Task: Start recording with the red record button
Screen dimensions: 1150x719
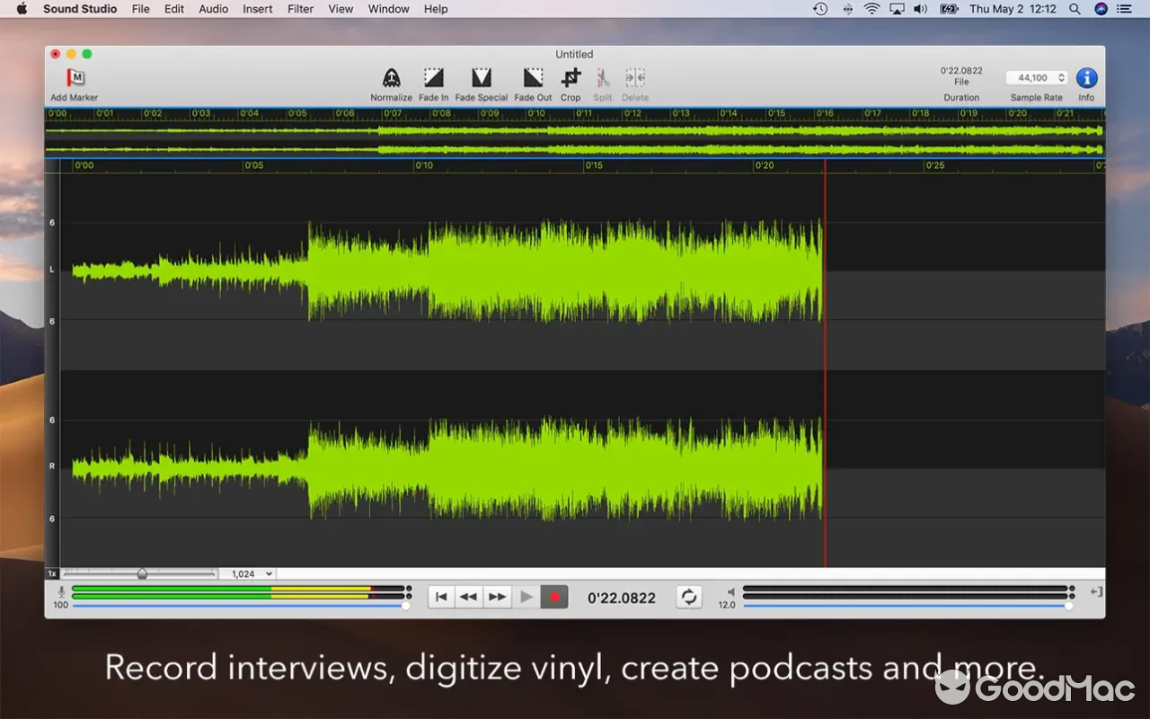Action: pyautogui.click(x=554, y=596)
